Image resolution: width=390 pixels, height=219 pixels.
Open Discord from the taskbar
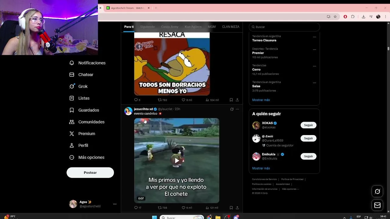(x=236, y=217)
